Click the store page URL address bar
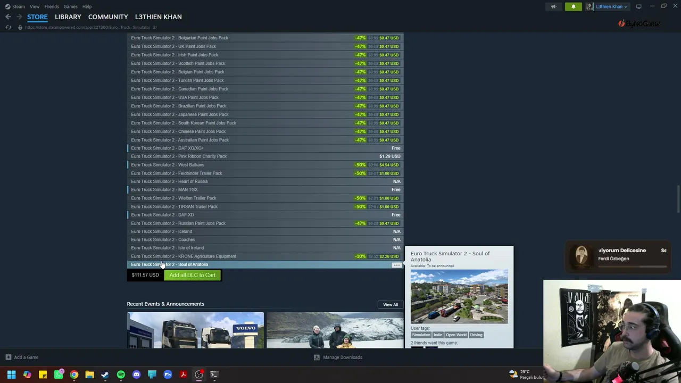 pos(91,27)
